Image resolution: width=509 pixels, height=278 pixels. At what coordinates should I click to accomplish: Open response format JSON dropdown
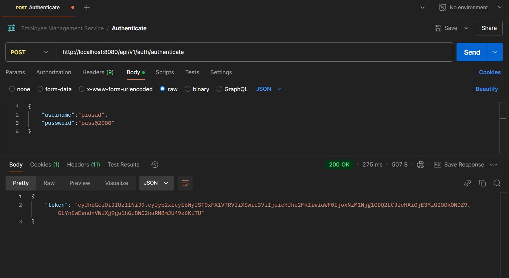[156, 183]
